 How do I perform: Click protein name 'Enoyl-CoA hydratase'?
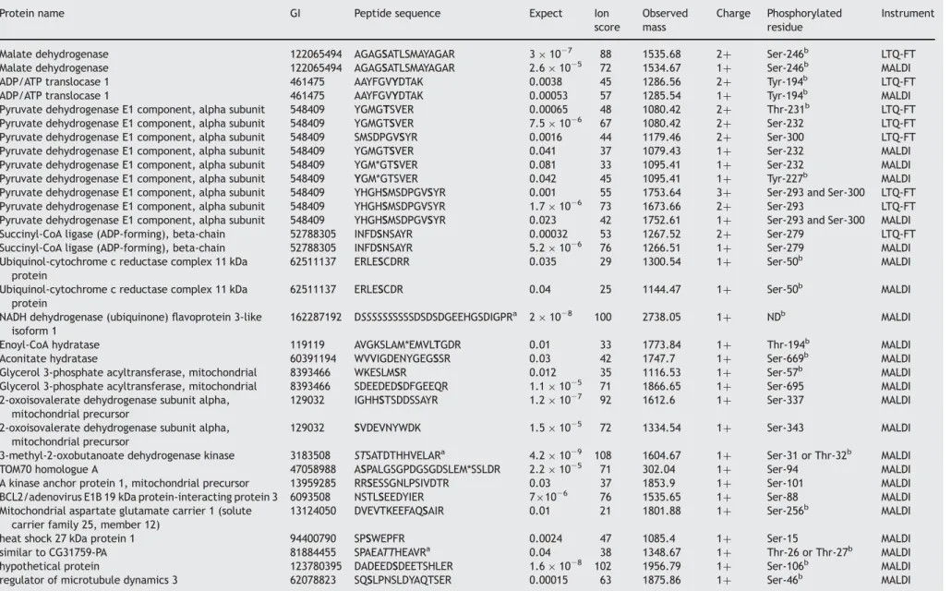tap(50, 344)
